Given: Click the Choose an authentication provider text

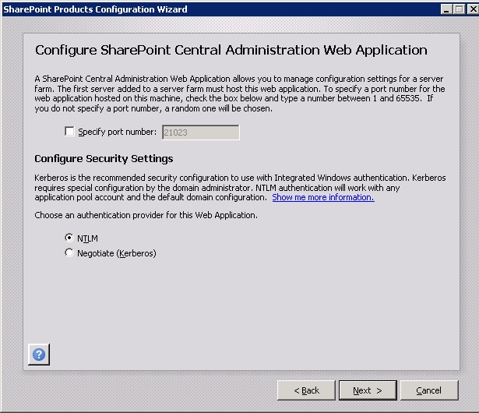Looking at the screenshot, I should (146, 215).
